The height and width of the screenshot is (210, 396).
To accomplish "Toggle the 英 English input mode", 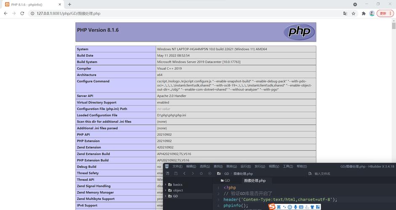I will (x=279, y=207).
